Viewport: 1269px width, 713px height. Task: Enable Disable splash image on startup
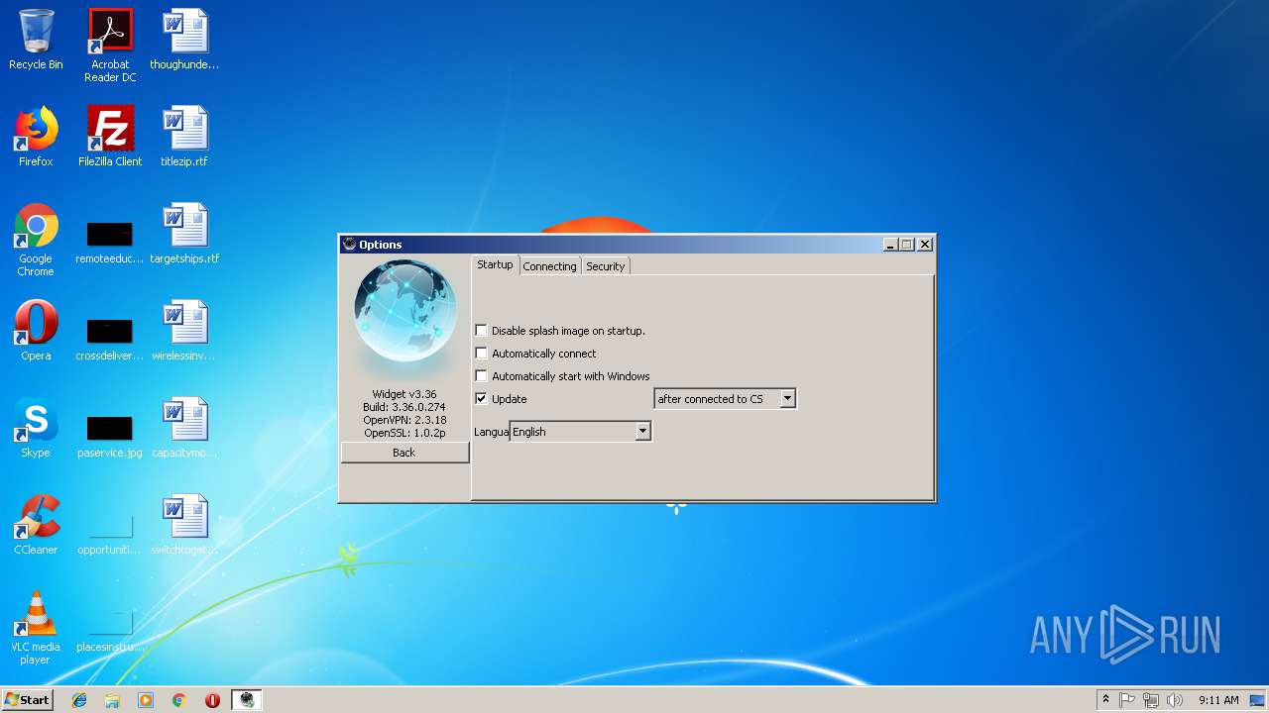[482, 331]
